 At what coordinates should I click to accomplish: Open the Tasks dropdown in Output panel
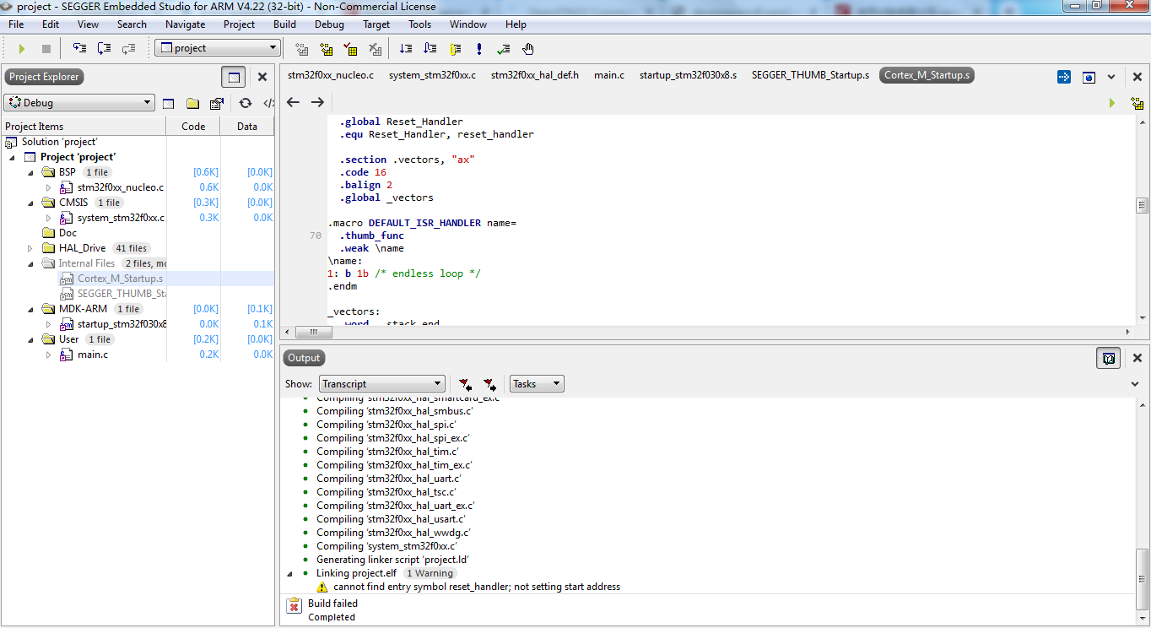tap(537, 384)
